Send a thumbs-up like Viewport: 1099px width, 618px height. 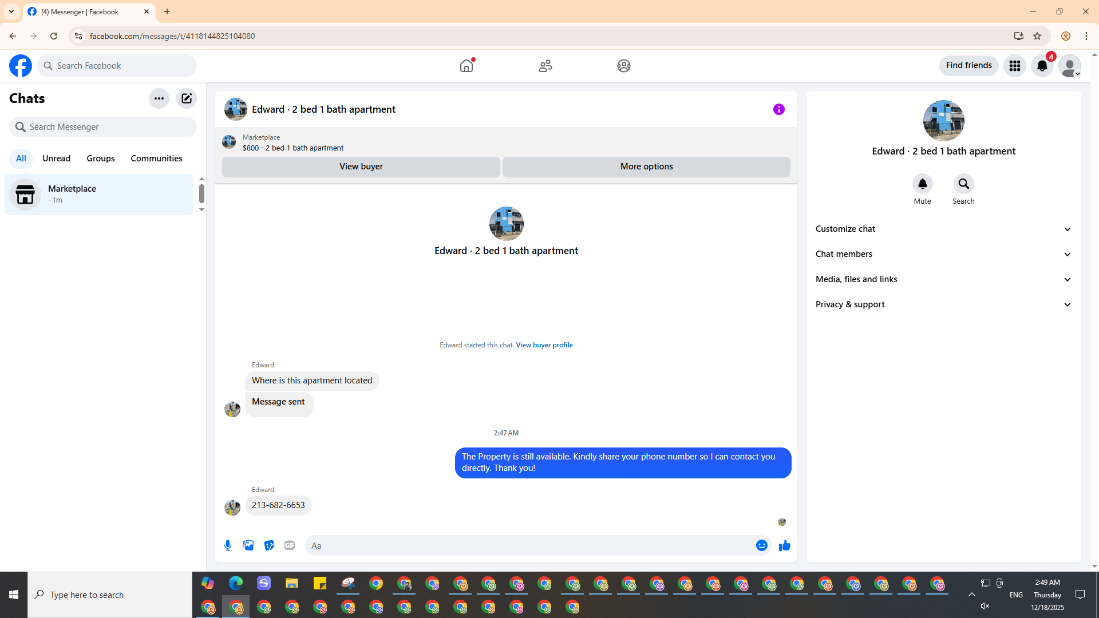(x=784, y=545)
